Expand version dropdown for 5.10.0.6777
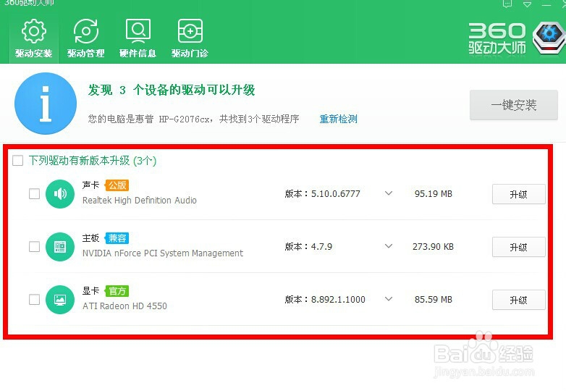 click(x=389, y=193)
